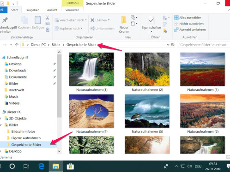Click Gespeicherte Bilder in the breadcrumb
The width and height of the screenshot is (230, 172).
81,45
